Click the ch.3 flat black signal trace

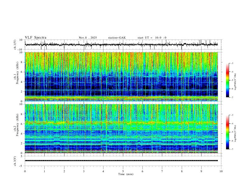point(121,161)
